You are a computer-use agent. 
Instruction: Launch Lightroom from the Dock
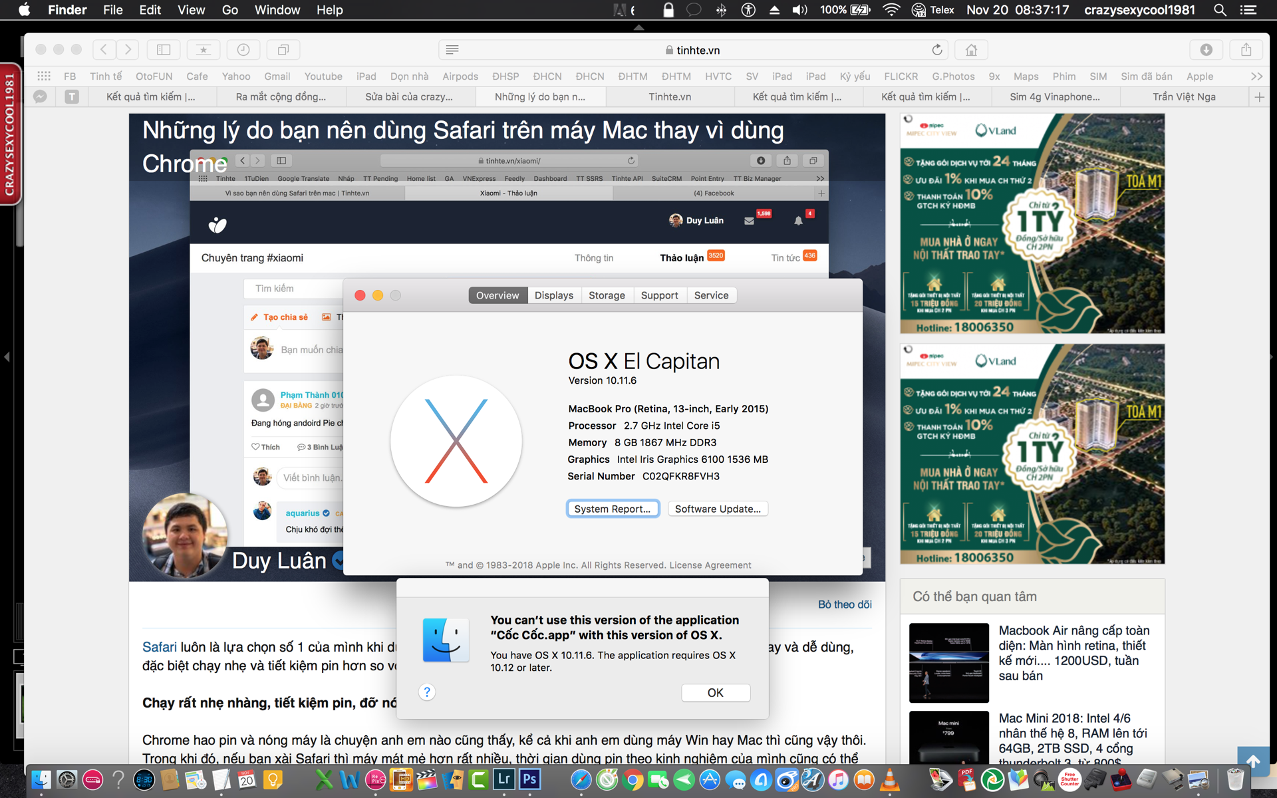pos(504,779)
